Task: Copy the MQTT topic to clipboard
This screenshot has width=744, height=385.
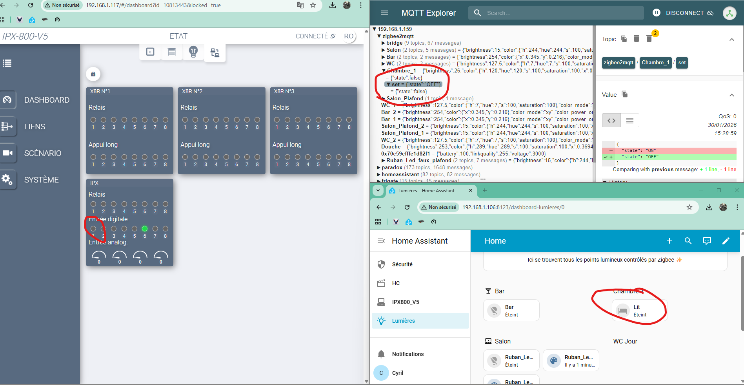Action: click(x=624, y=39)
